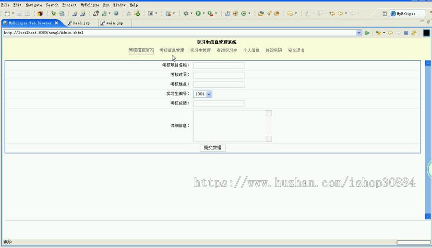This screenshot has height=248, width=432.
Task: Click the 考核信息管理 link
Action: click(172, 51)
